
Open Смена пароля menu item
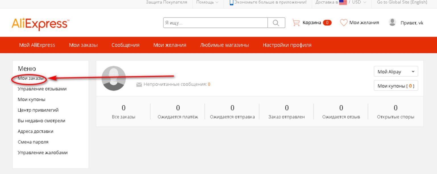tap(33, 142)
